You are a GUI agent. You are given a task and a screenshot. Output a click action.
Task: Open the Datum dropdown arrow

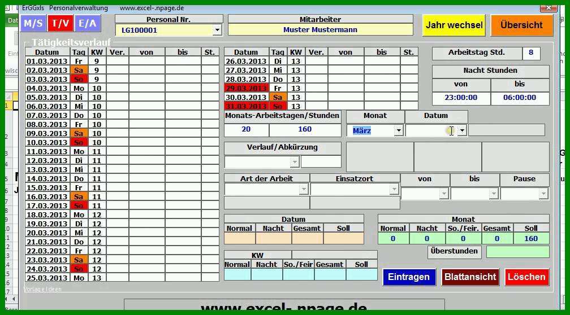(x=462, y=130)
